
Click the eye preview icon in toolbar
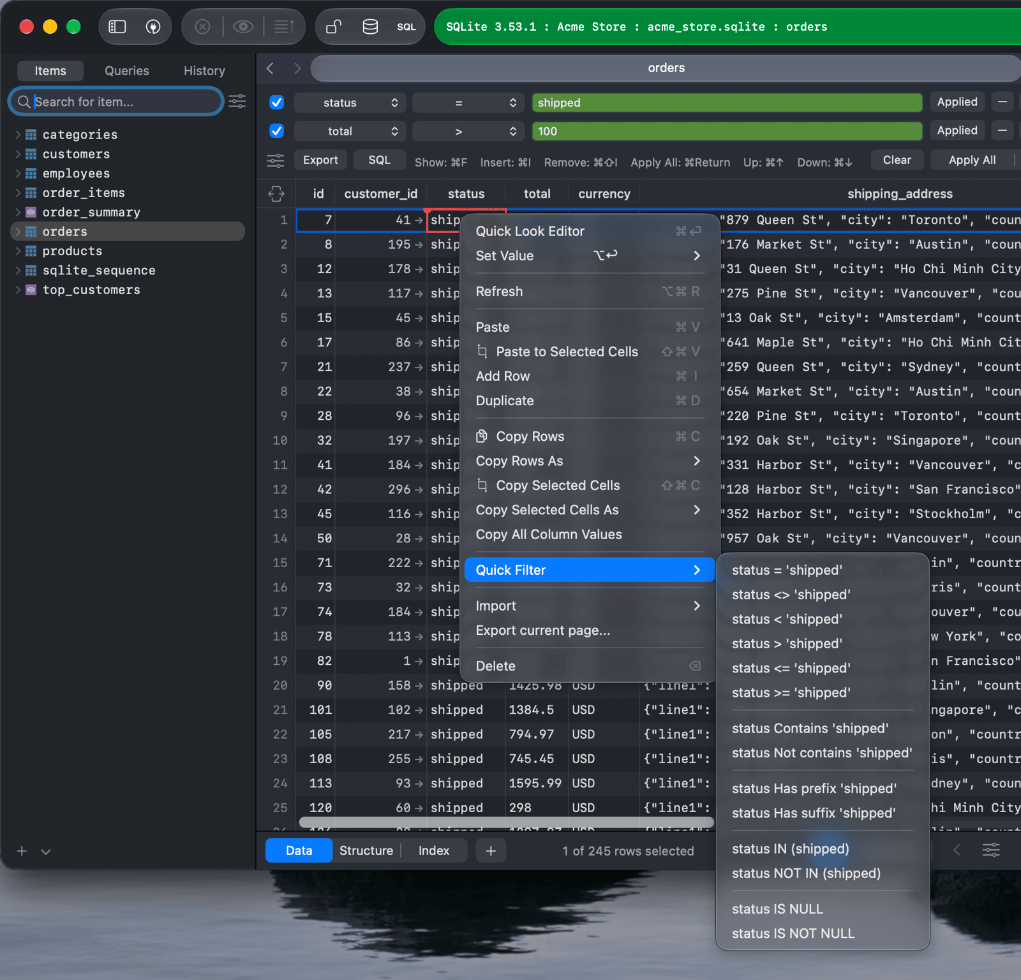(x=243, y=27)
